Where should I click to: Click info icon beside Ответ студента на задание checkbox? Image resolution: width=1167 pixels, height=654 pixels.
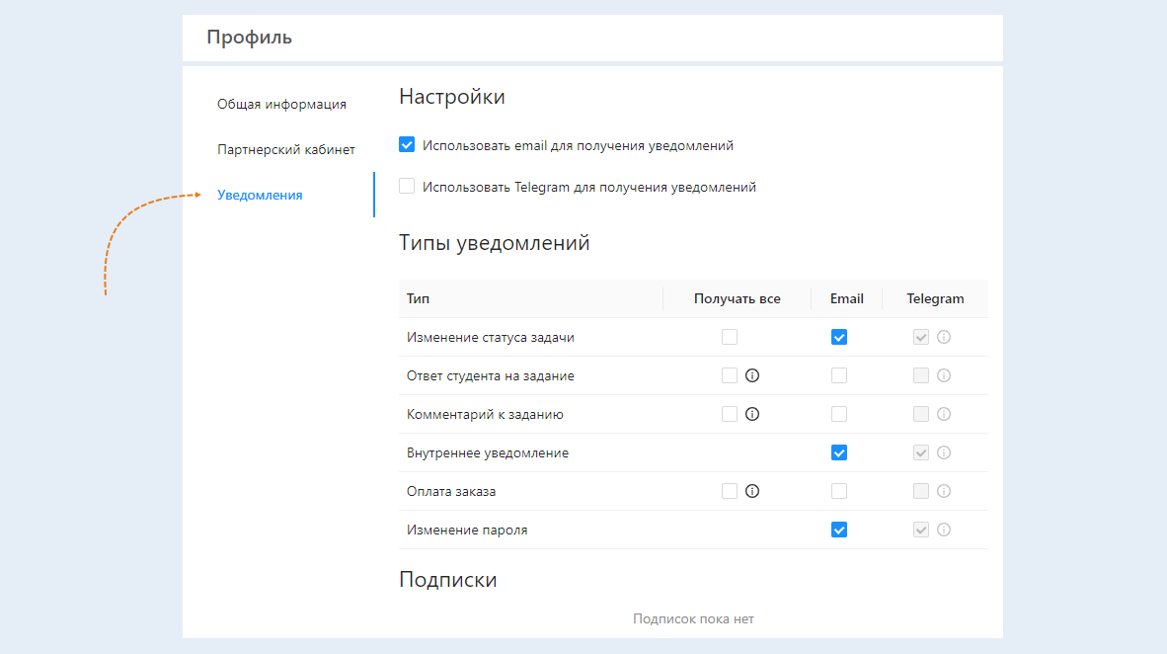pos(752,375)
